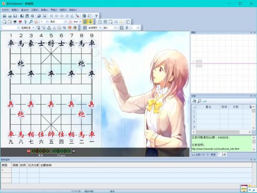Click the rightmost window layout icon in second toolbar
Image resolution: width=257 pixels, height=193 pixels.
[x=128, y=22]
